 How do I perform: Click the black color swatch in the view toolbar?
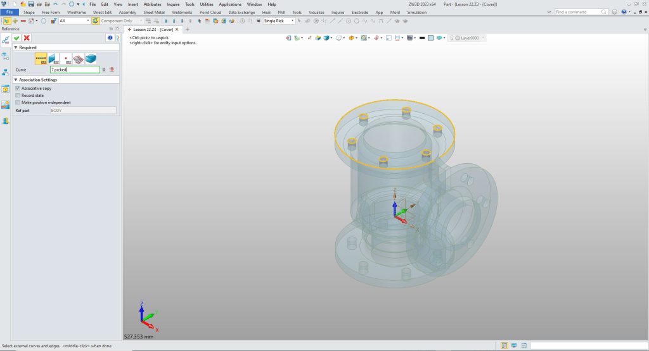coord(422,38)
